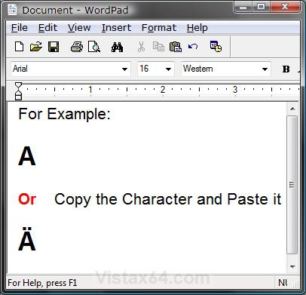Save the document with the floppy disk icon
The image size is (306, 295).
[54, 47]
